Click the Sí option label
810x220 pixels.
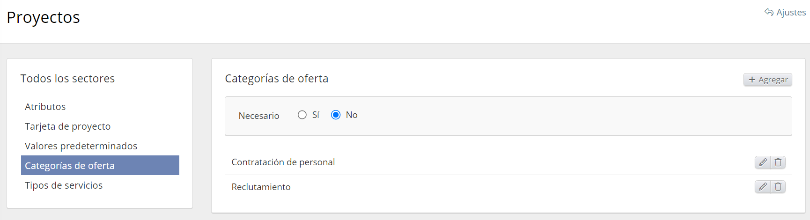[x=316, y=115]
